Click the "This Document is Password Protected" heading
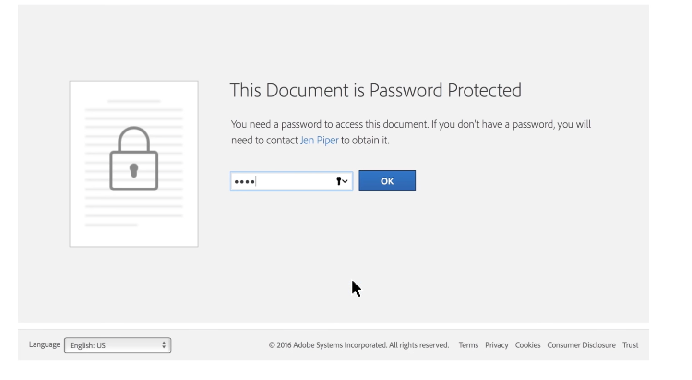The image size is (692, 380). [375, 90]
